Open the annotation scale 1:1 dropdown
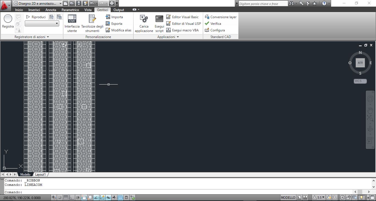The image size is (376, 201). pyautogui.click(x=321, y=197)
